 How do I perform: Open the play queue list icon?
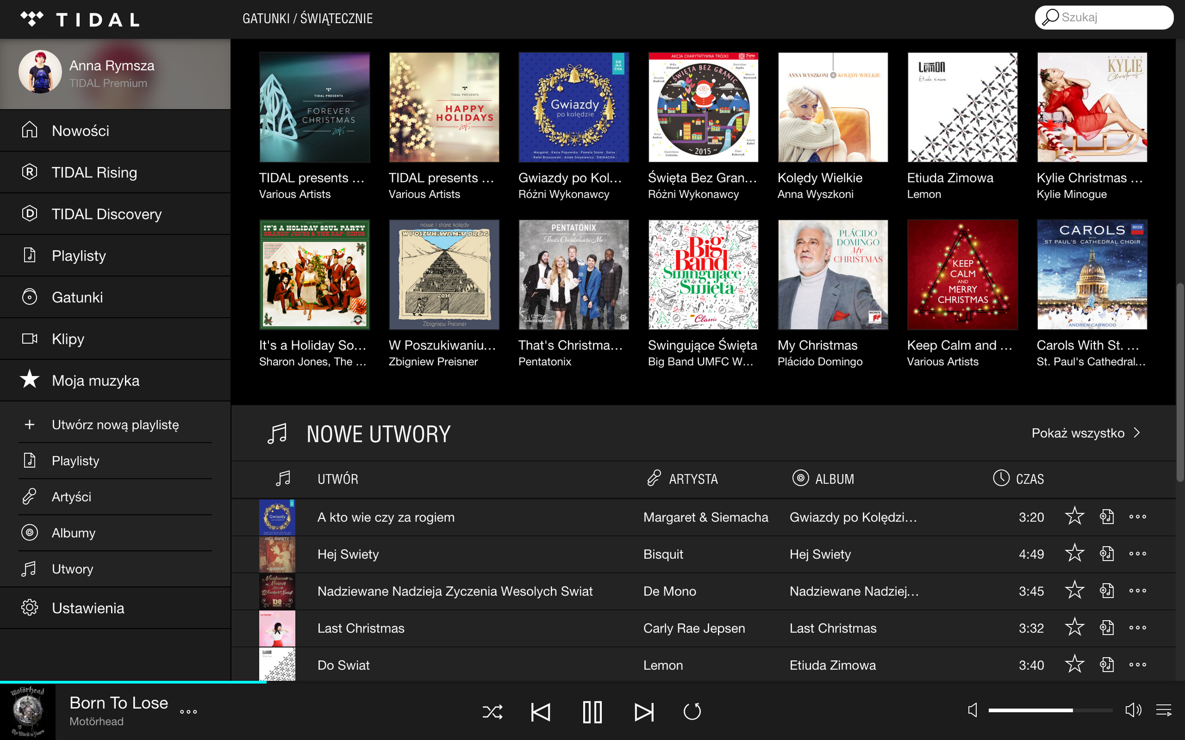[1164, 710]
